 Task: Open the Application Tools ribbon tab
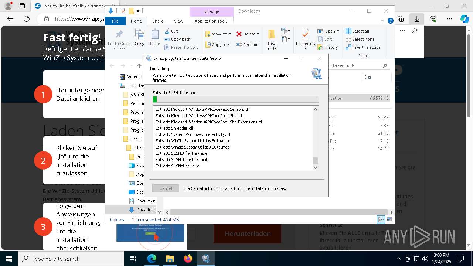[211, 21]
